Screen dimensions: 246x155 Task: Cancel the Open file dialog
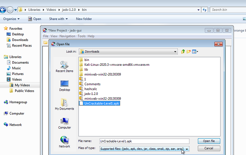click(209, 148)
